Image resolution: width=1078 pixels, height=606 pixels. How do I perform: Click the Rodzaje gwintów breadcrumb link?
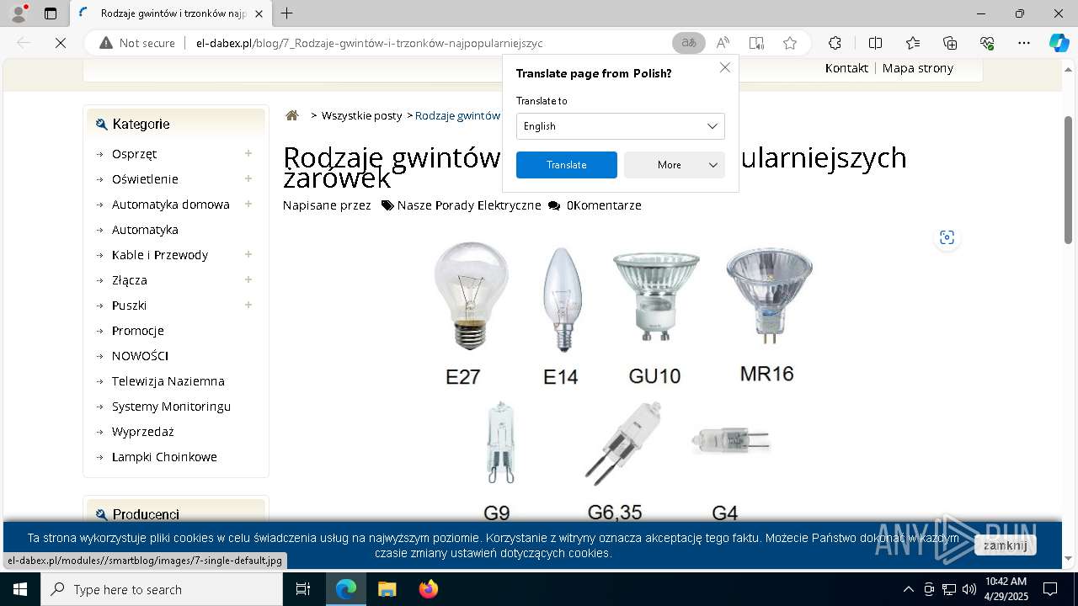pos(458,115)
